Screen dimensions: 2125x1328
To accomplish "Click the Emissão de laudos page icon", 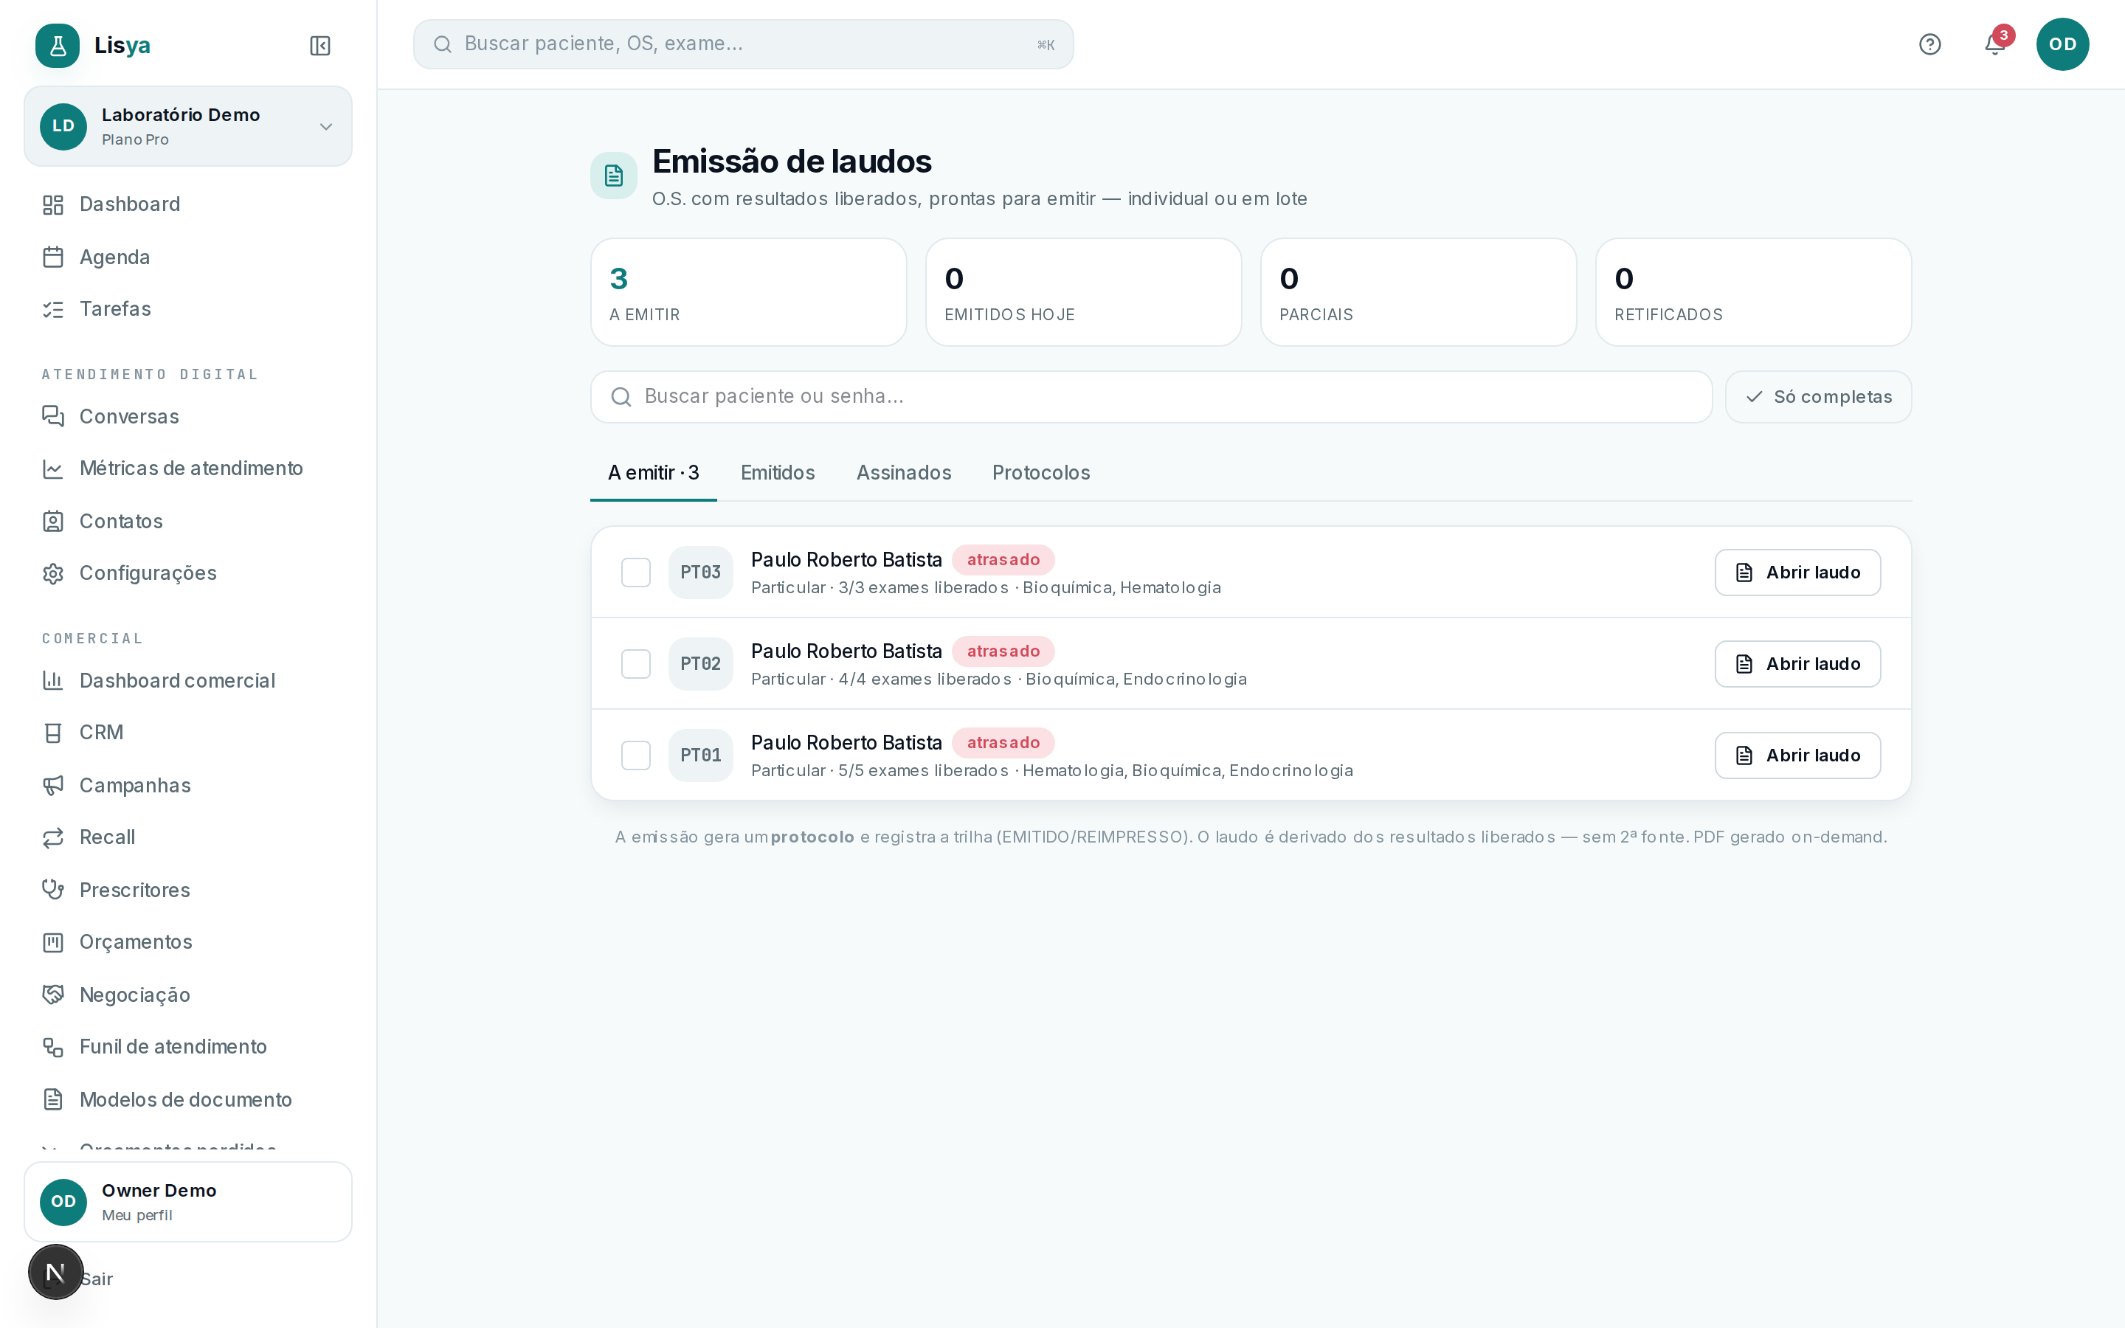I will (x=613, y=176).
